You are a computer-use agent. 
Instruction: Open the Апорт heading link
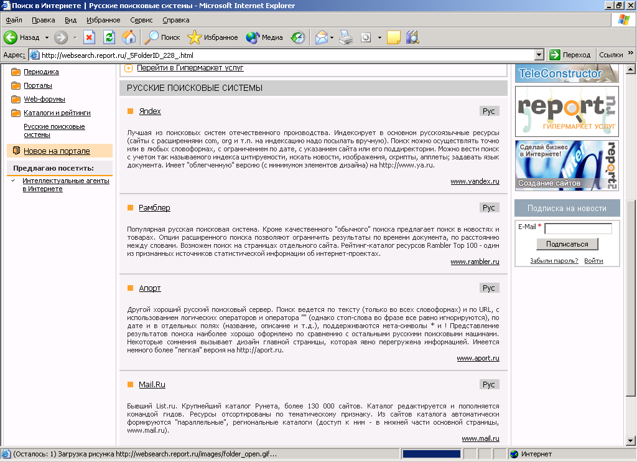click(x=150, y=288)
